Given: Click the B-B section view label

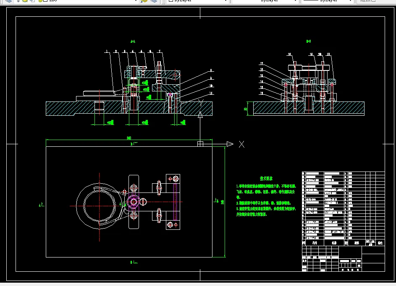Looking at the screenshot, I should point(309,41).
